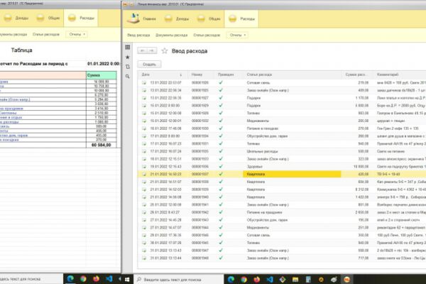Click the Сумма расх... column header

pyautogui.click(x=358, y=75)
